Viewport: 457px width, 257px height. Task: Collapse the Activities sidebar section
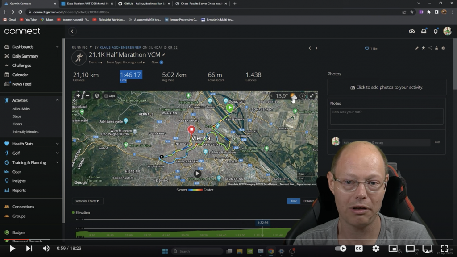[x=57, y=100]
